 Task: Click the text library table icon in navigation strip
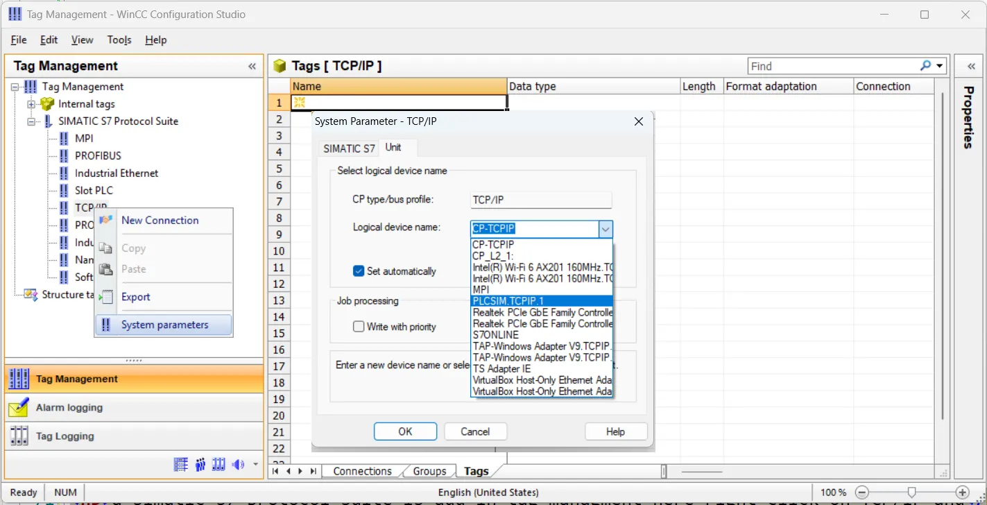[181, 464]
